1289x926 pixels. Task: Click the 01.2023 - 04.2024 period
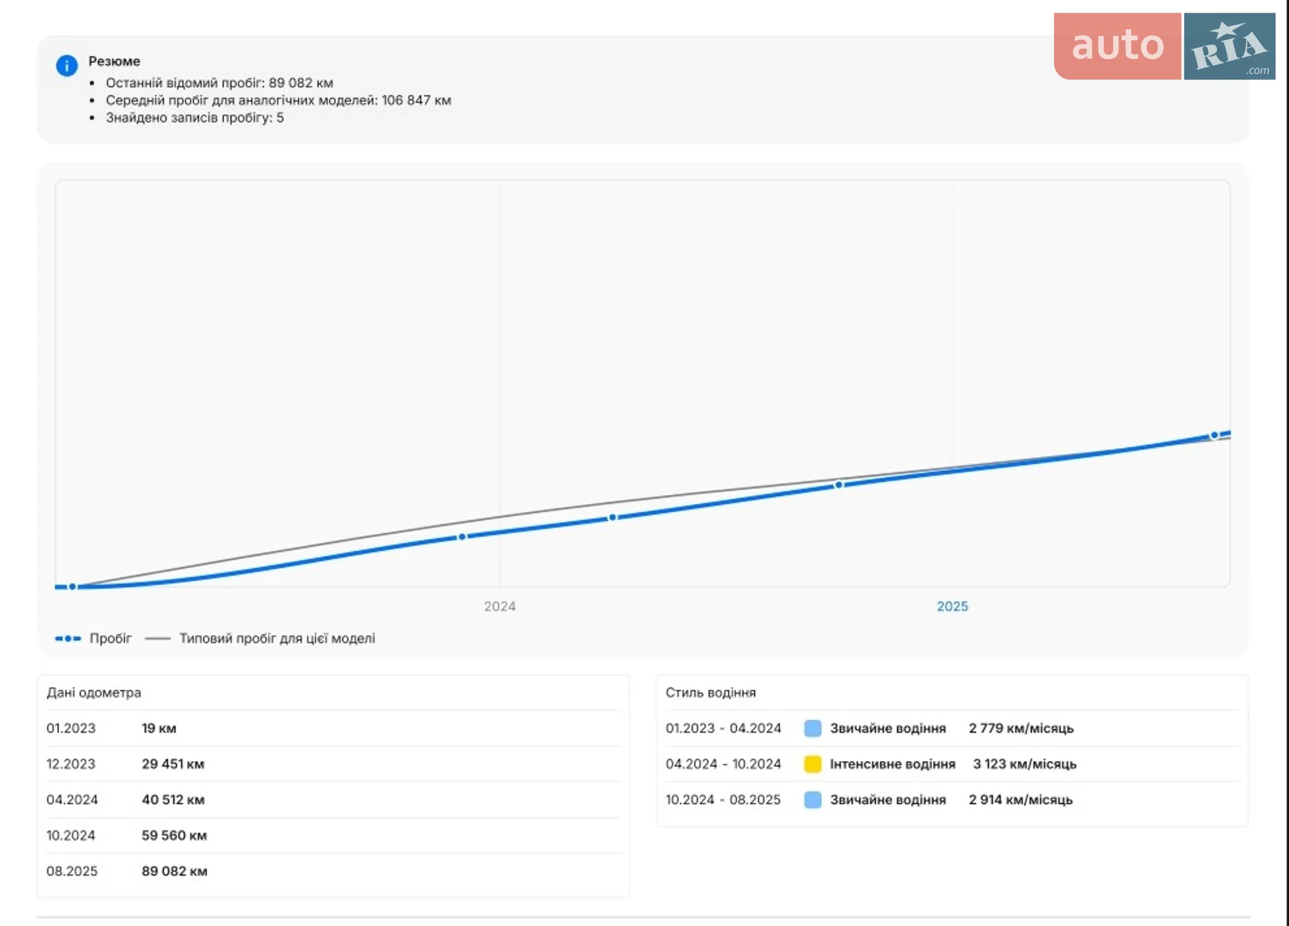tap(724, 728)
